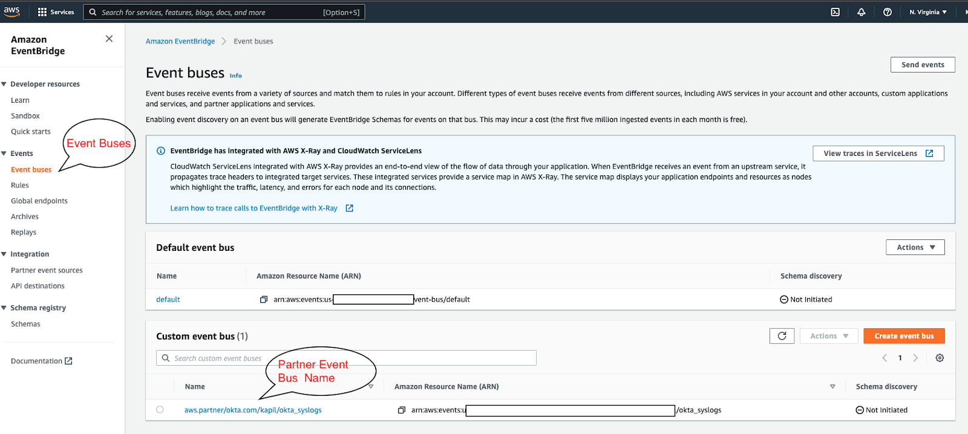Image resolution: width=968 pixels, height=434 pixels.
Task: Click external link icon after X-Ray learn link
Action: pyautogui.click(x=349, y=208)
